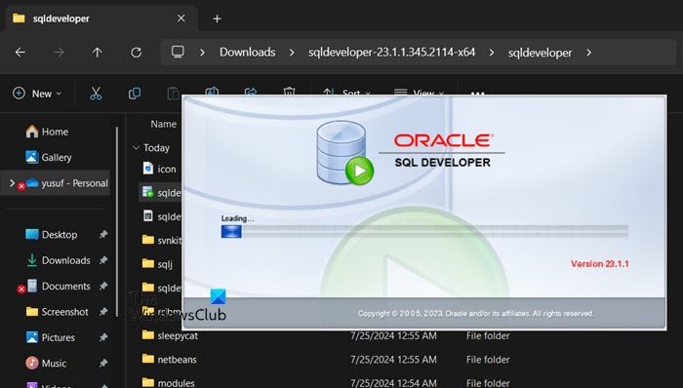The height and width of the screenshot is (388, 683).
Task: Unpin the Pictures quick access pin
Action: pos(103,337)
